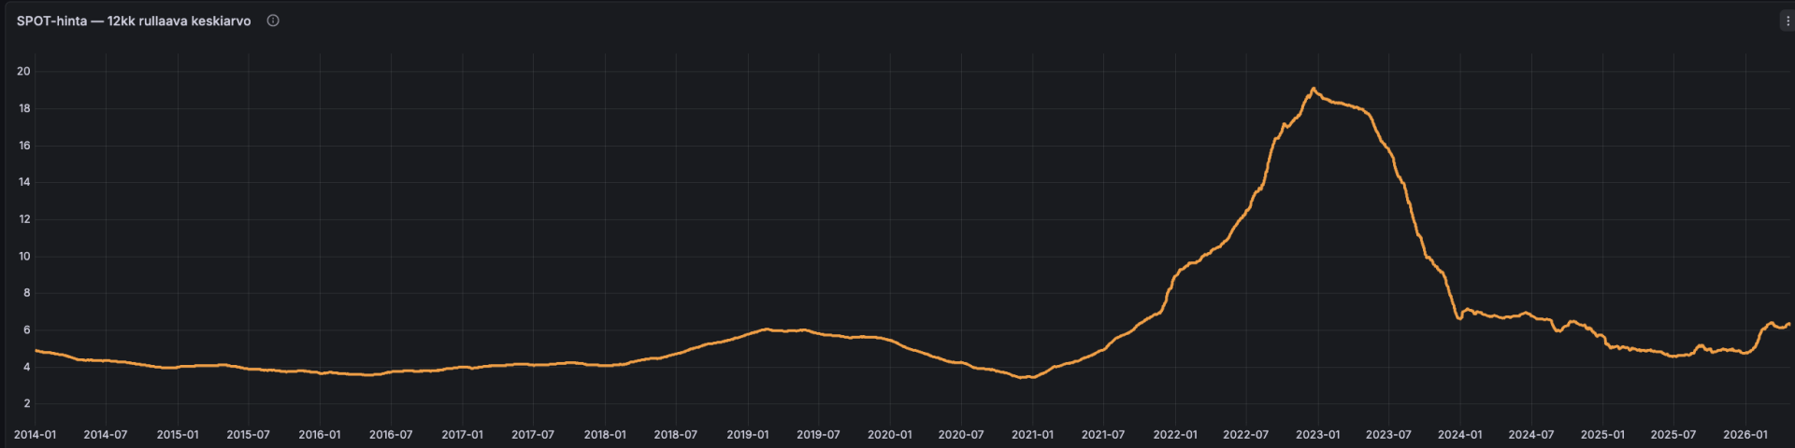The image size is (1795, 448).
Task: Click the 2022-01 time axis label
Action: coord(1174,435)
